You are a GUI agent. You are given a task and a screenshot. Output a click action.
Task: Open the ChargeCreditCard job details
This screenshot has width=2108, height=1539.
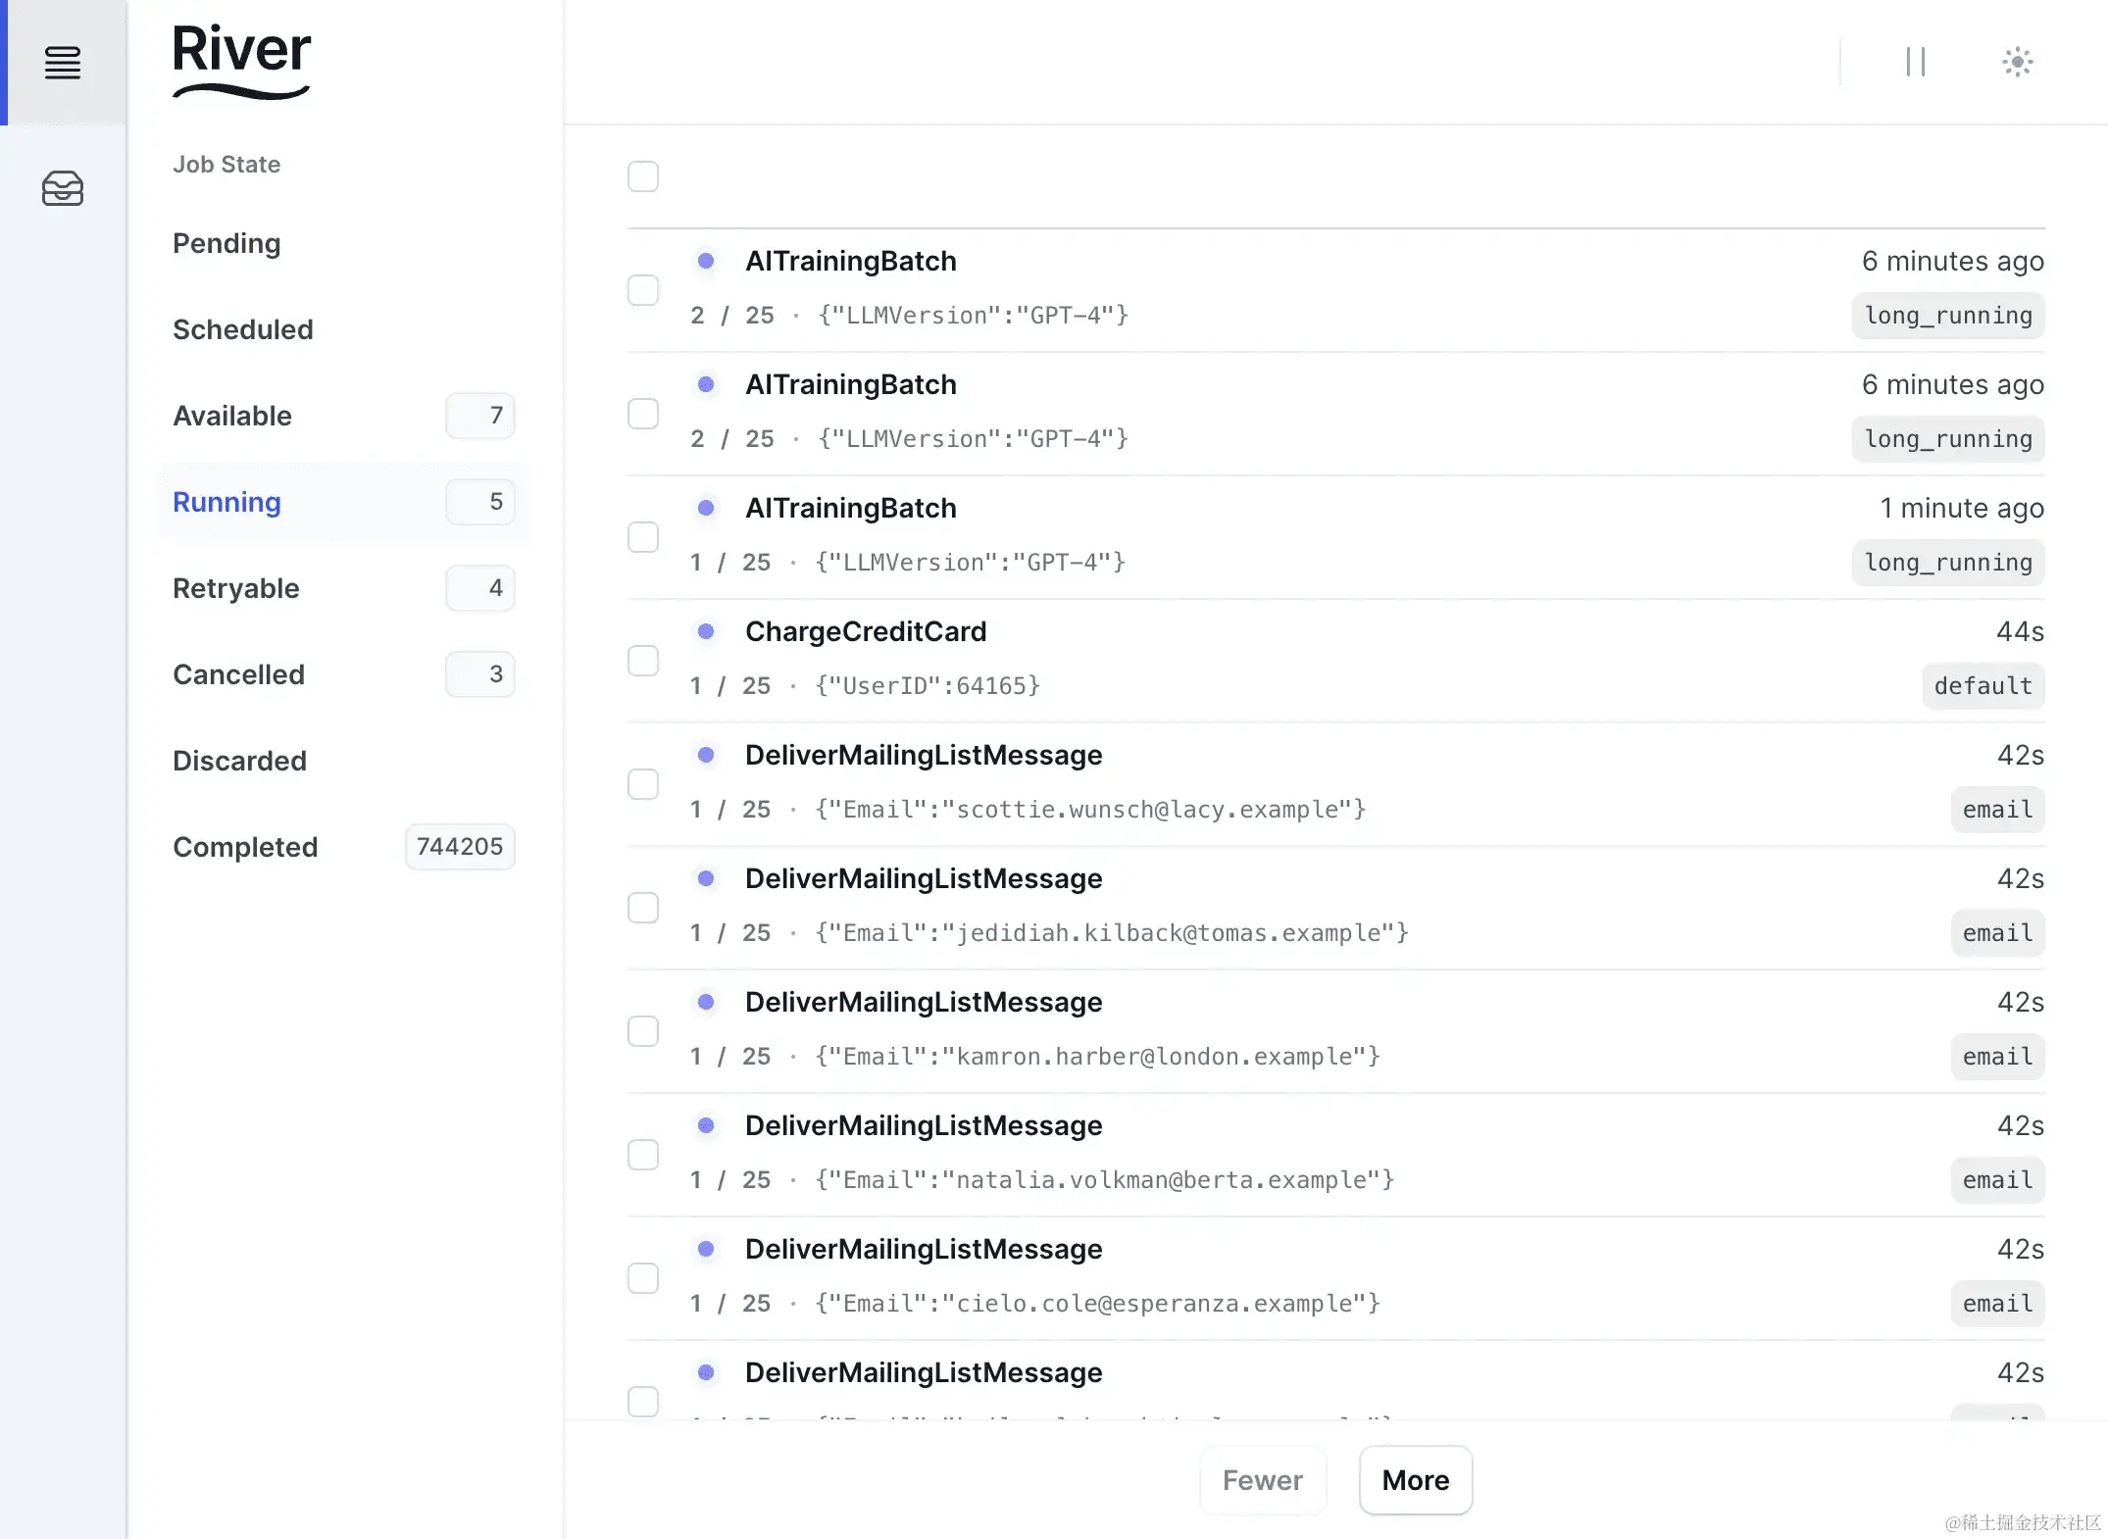click(866, 631)
